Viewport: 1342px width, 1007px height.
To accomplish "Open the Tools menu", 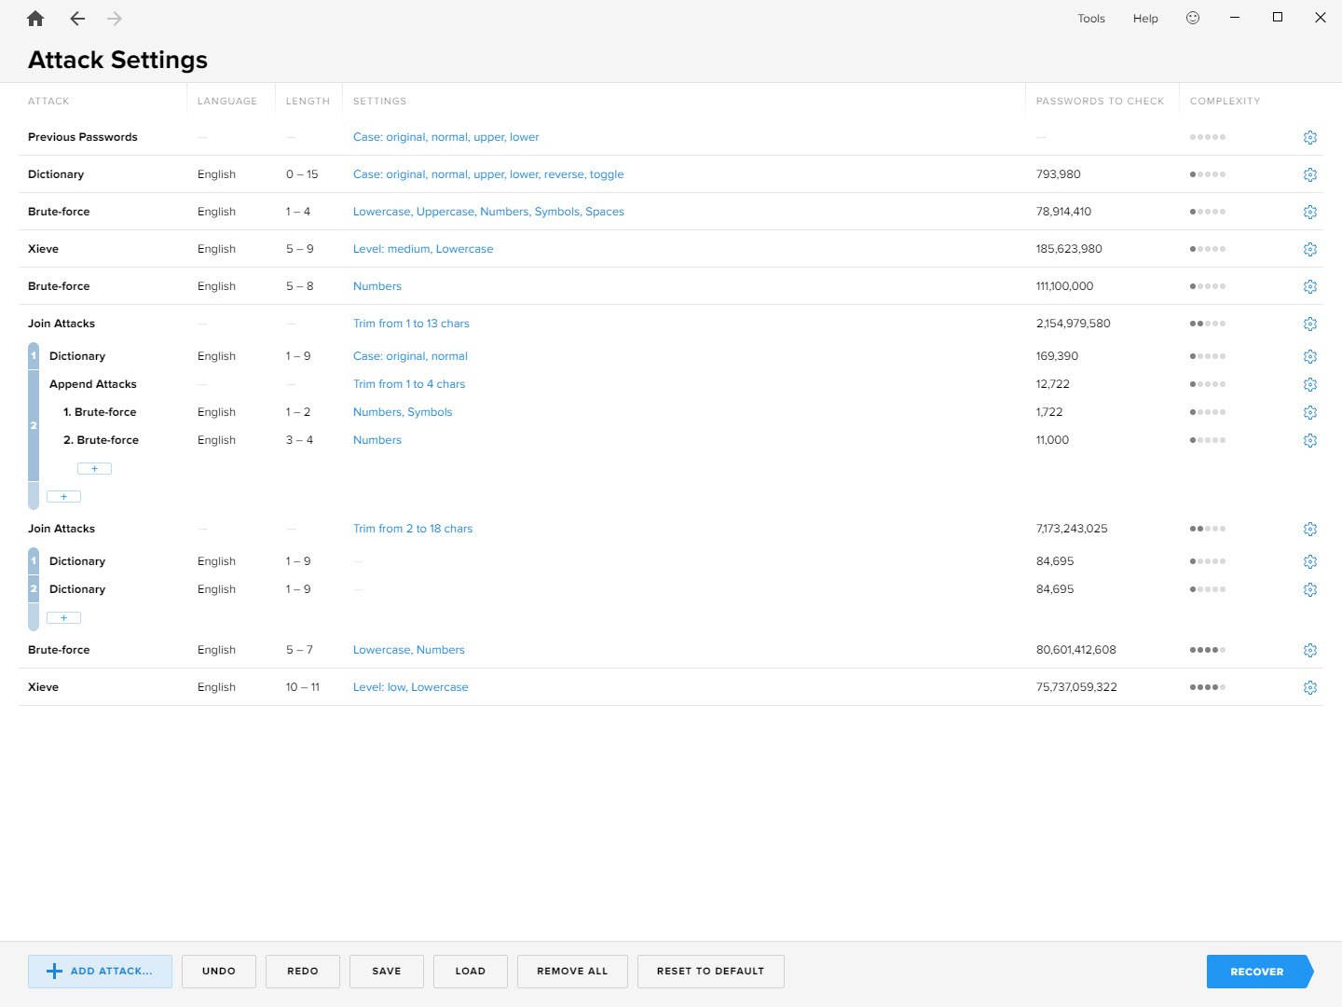I will [x=1090, y=18].
